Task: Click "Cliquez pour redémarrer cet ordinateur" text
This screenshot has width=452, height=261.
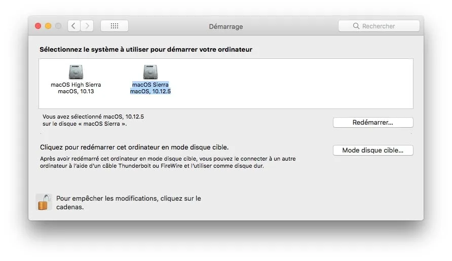Action: coord(134,147)
